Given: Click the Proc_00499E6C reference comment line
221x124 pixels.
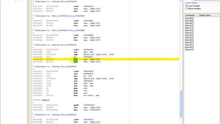Looking at the screenshot, I should [x=59, y=16].
